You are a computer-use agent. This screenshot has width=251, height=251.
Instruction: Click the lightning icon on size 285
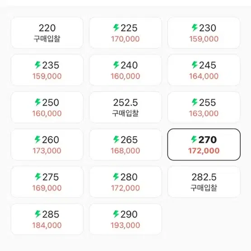[38, 214]
